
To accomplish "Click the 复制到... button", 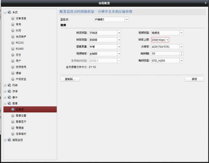I will tap(70, 79).
